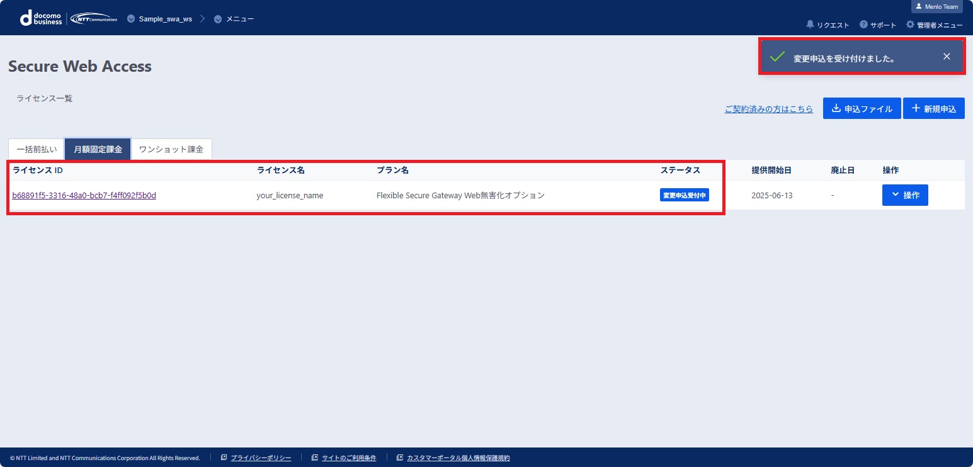Expand the 操作 dropdown button in the row
Viewport: 973px width, 467px height.
[905, 195]
